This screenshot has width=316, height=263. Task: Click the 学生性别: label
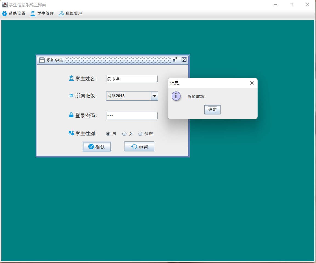pyautogui.click(x=86, y=133)
